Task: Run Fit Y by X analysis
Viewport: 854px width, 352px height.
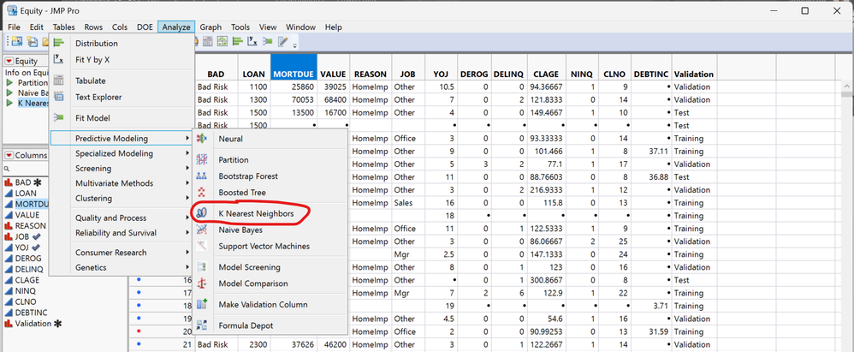Action: [x=92, y=60]
